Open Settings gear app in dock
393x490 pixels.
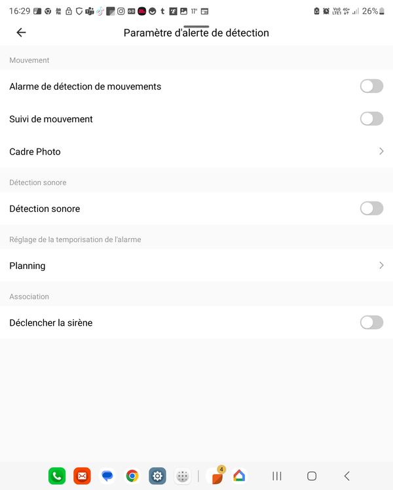[157, 476]
